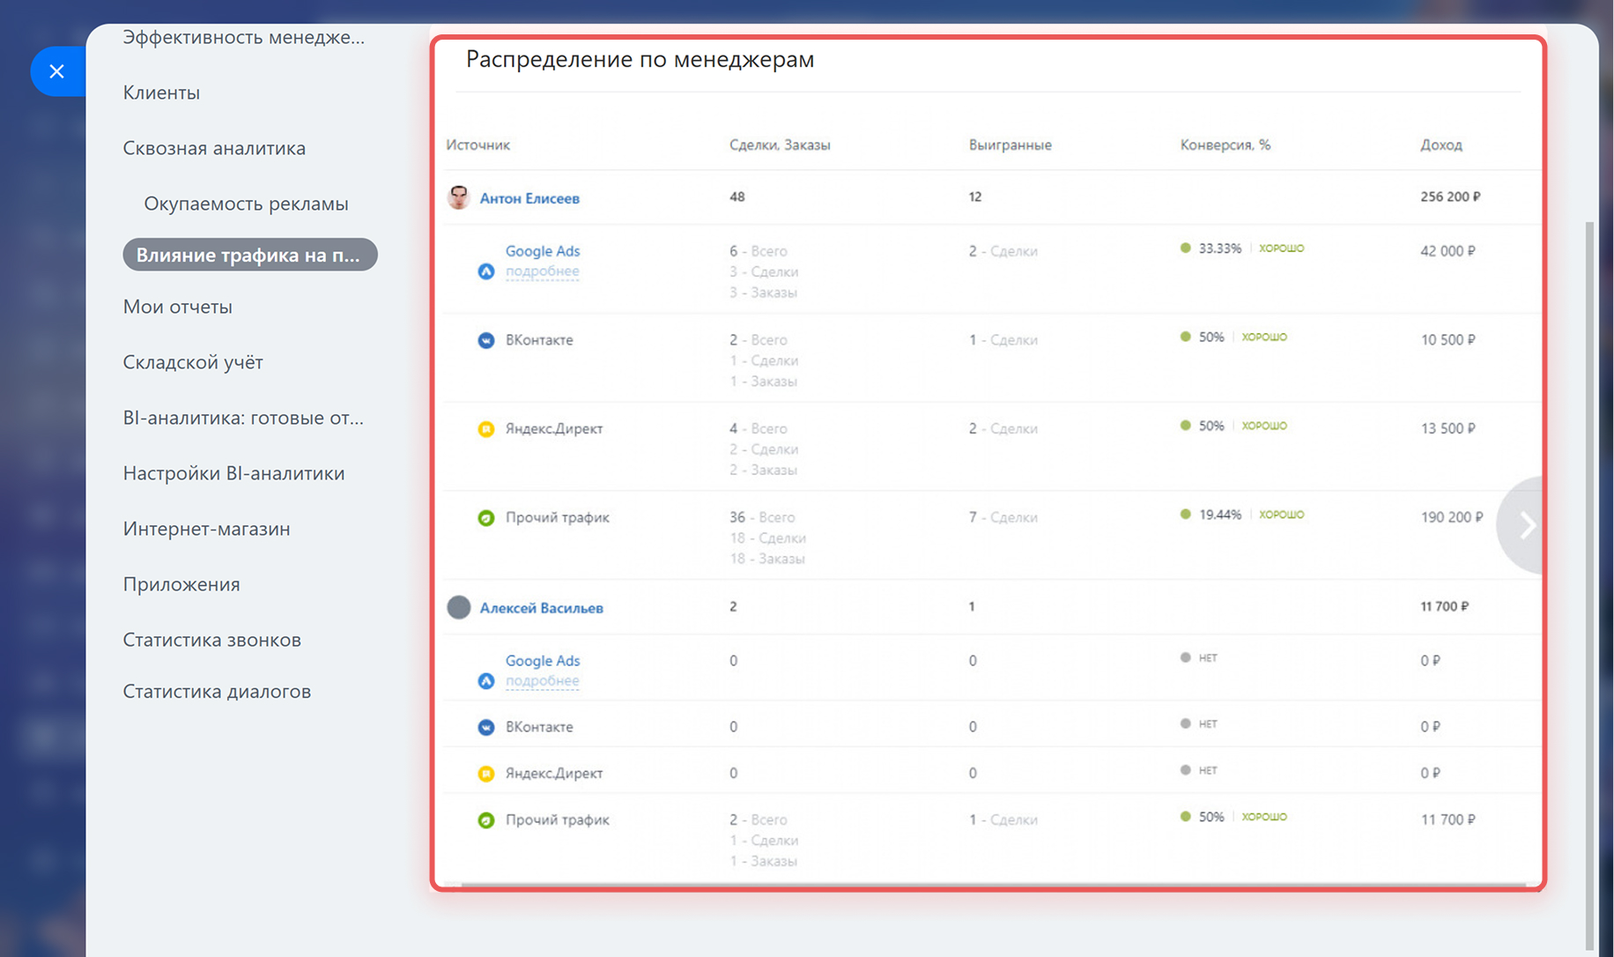Click Google Ads icon under Алексей Васильев
The image size is (1614, 957).
(x=485, y=681)
